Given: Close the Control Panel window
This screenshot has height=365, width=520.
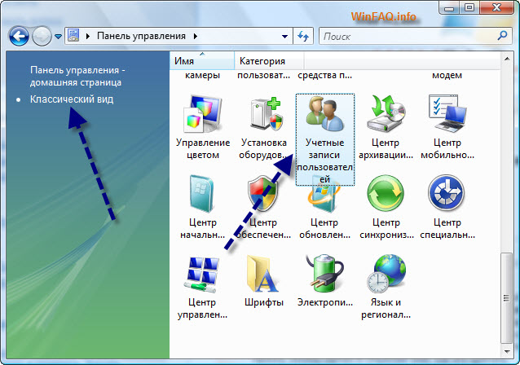Looking at the screenshot, I should [496, 7].
